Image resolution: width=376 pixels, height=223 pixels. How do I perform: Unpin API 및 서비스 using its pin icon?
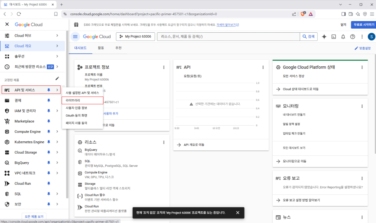pos(49,90)
